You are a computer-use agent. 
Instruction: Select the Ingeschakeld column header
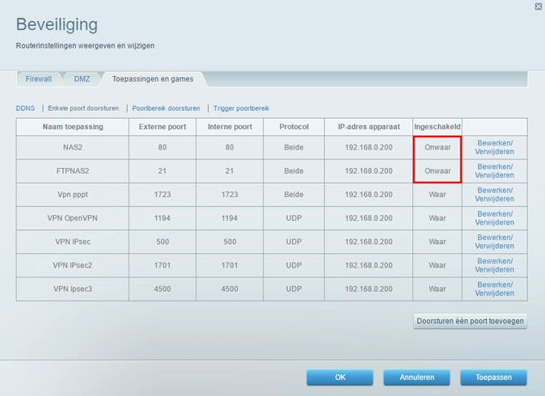tap(437, 127)
